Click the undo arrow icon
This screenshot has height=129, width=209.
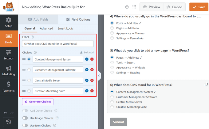[6, 113]
